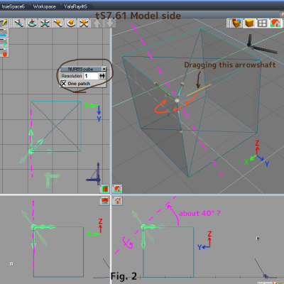
Task: Select the object move tool with orange cube
Action: [x=58, y=23]
